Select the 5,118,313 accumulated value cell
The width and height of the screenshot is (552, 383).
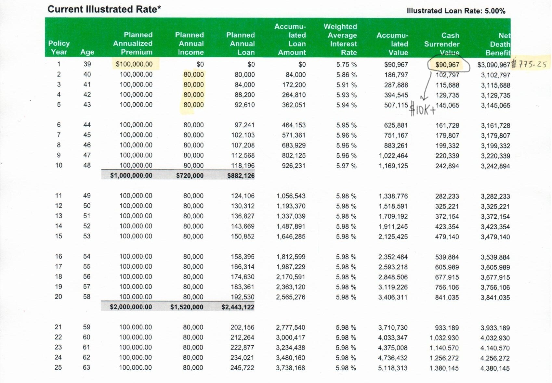(393, 368)
